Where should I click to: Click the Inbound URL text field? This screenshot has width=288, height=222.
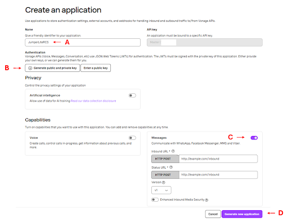pyautogui.click(x=218, y=159)
